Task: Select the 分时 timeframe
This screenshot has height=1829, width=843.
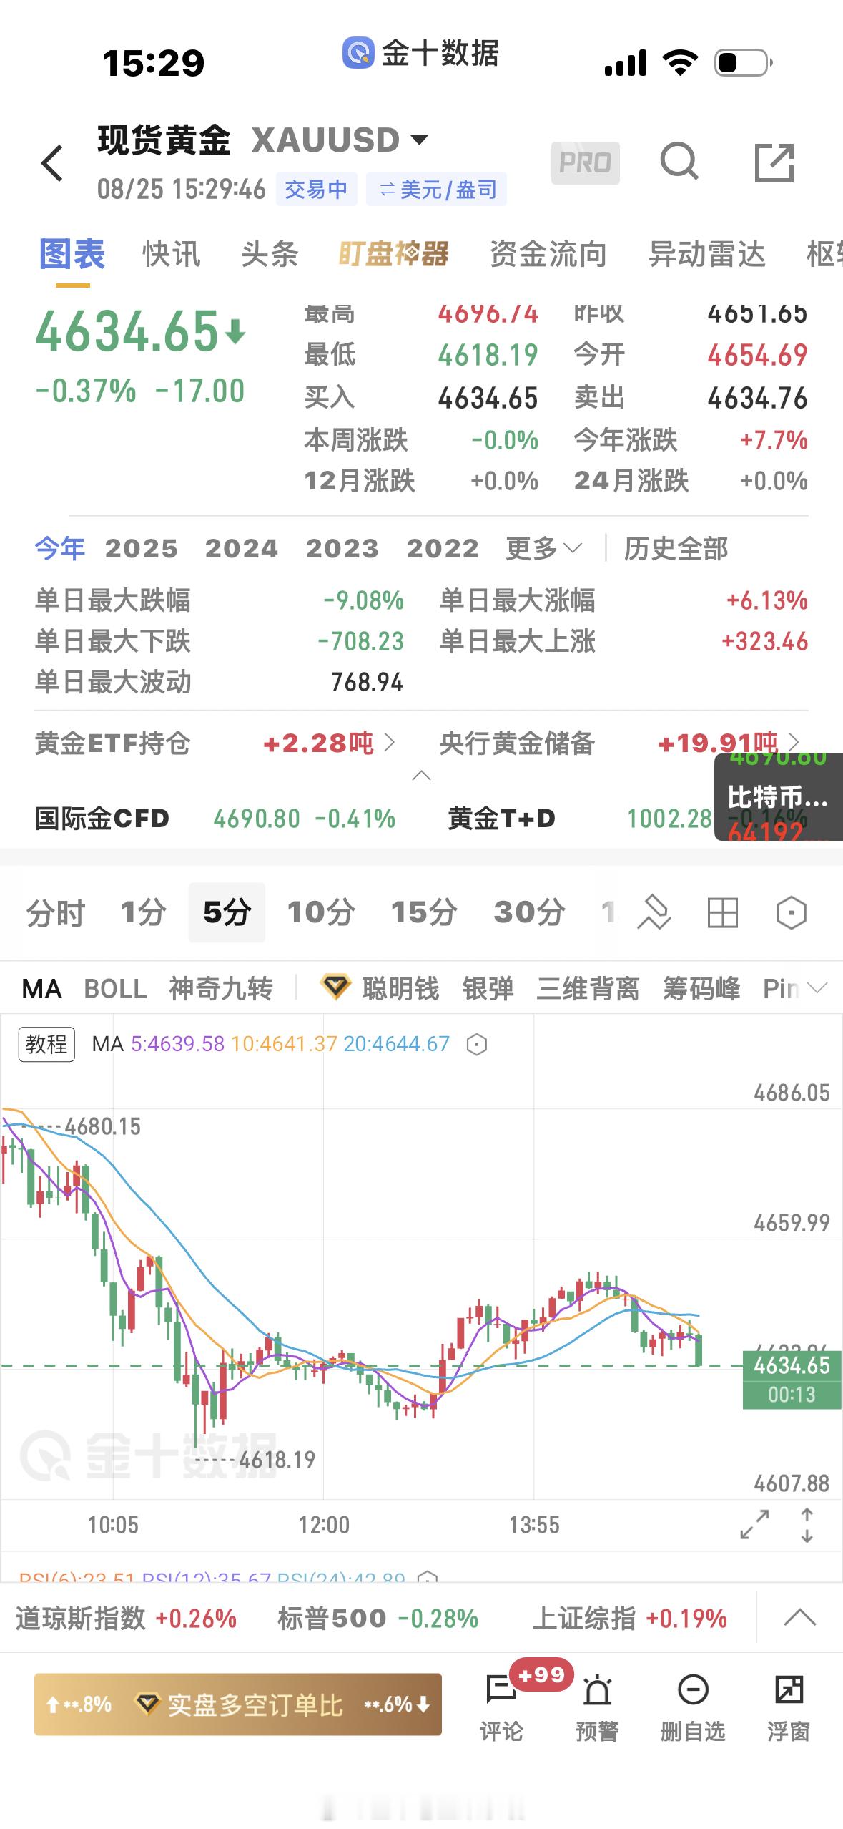Action: 55,913
